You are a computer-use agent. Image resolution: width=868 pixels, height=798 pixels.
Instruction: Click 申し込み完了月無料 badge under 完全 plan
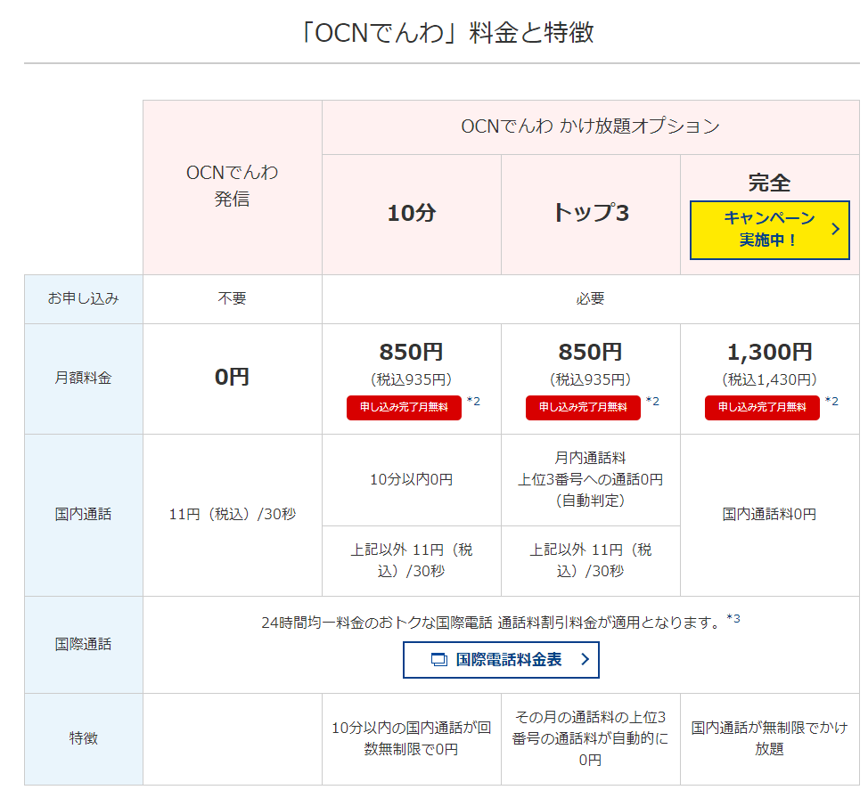(x=762, y=407)
